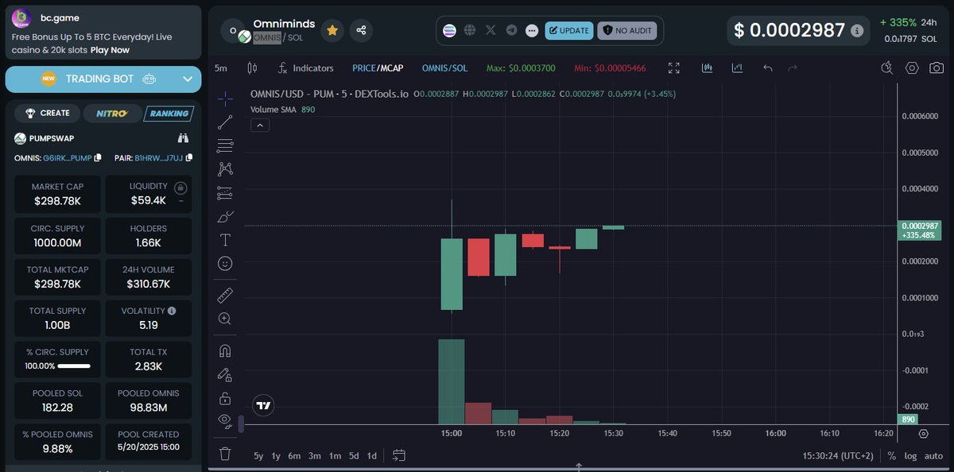Take a chart snapshot with camera icon

[935, 68]
